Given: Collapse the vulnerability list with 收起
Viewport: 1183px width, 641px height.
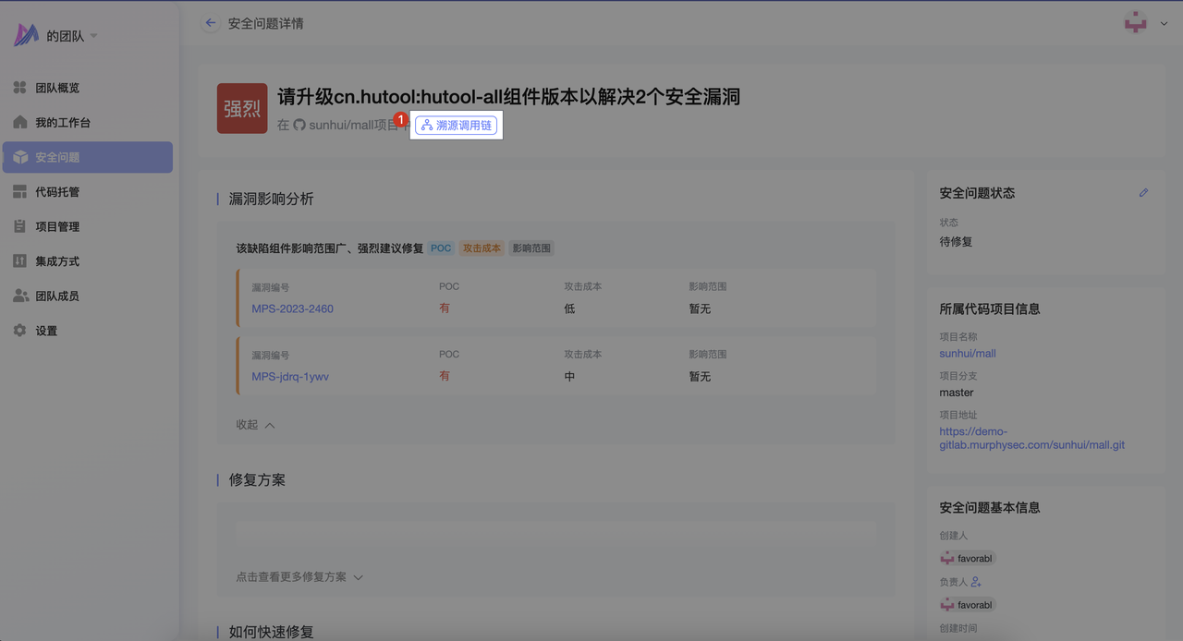Looking at the screenshot, I should click(255, 425).
